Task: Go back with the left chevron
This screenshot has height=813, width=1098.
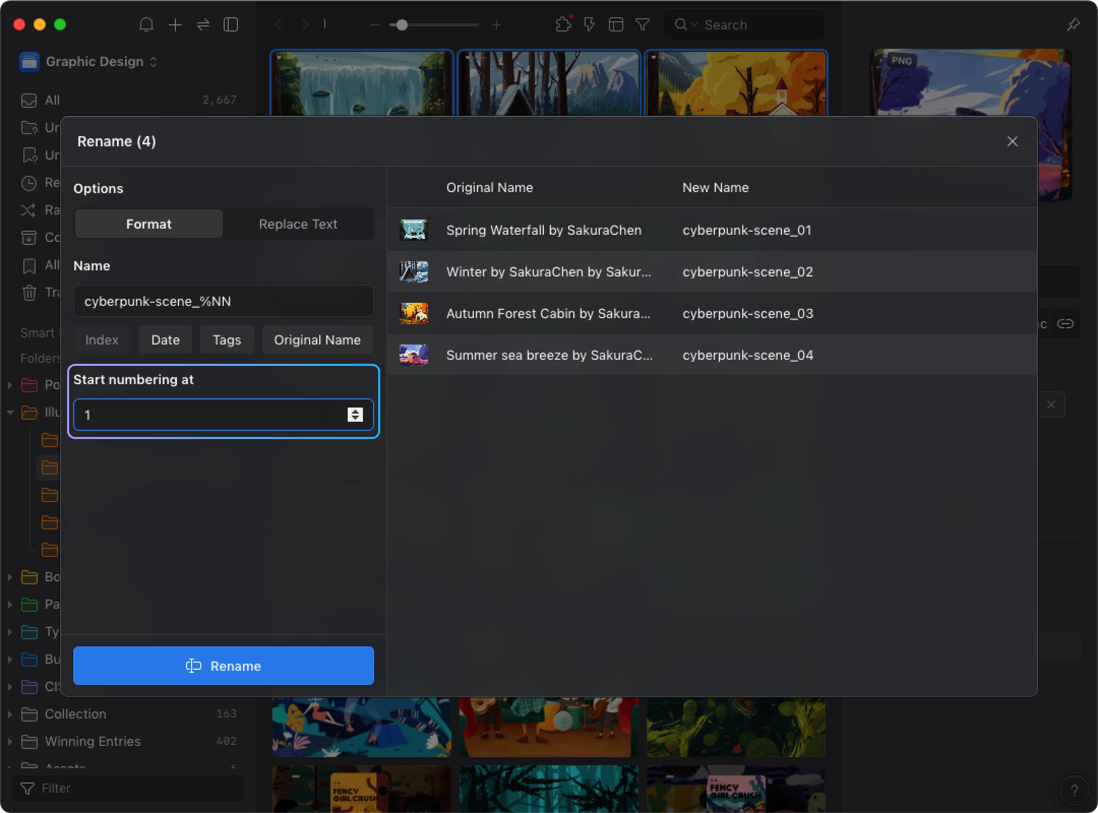Action: [x=279, y=24]
